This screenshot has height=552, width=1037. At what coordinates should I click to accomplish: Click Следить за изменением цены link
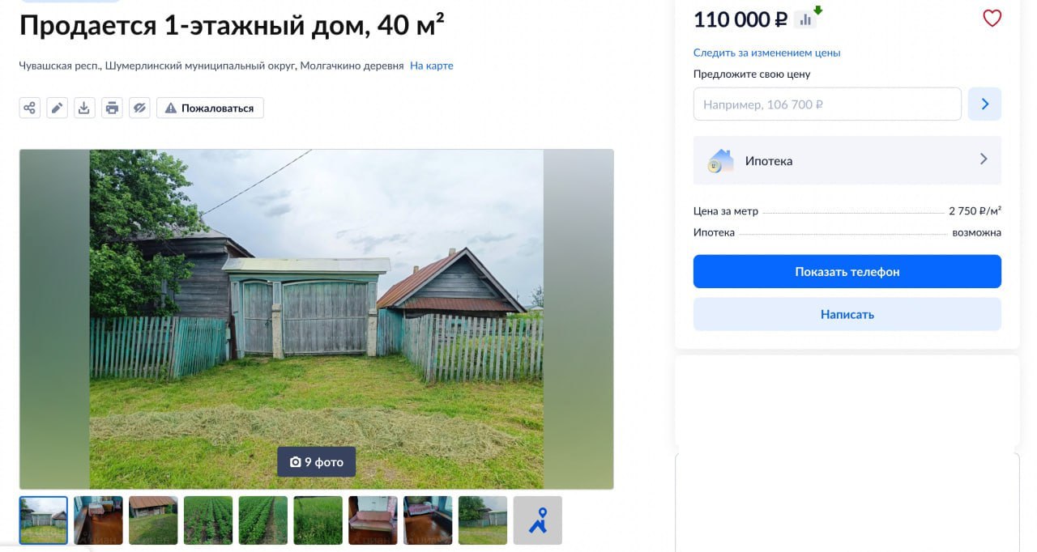[766, 53]
